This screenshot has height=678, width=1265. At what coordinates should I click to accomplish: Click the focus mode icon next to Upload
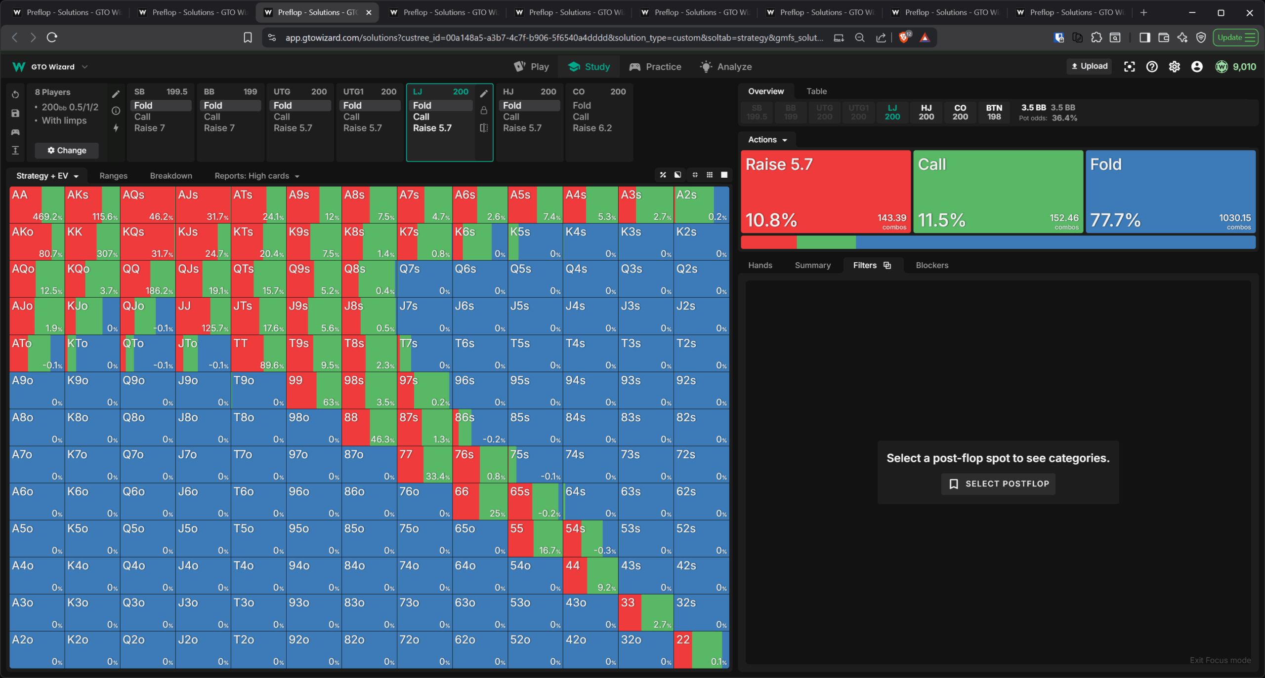click(1129, 67)
